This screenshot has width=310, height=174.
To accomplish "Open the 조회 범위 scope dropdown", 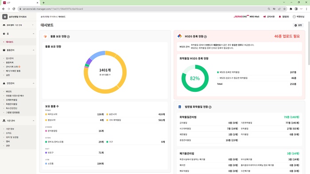I will click(18, 25).
